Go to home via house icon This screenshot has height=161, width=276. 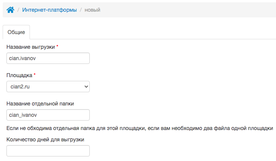tap(10, 10)
